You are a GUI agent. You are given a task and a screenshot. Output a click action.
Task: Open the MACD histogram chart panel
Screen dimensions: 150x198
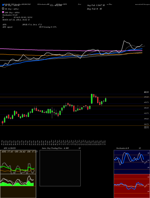(18, 186)
